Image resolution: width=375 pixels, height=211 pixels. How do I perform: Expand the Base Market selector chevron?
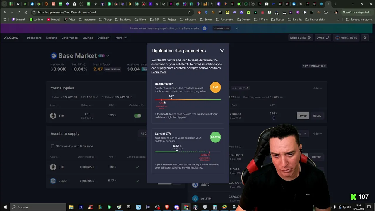(108, 56)
